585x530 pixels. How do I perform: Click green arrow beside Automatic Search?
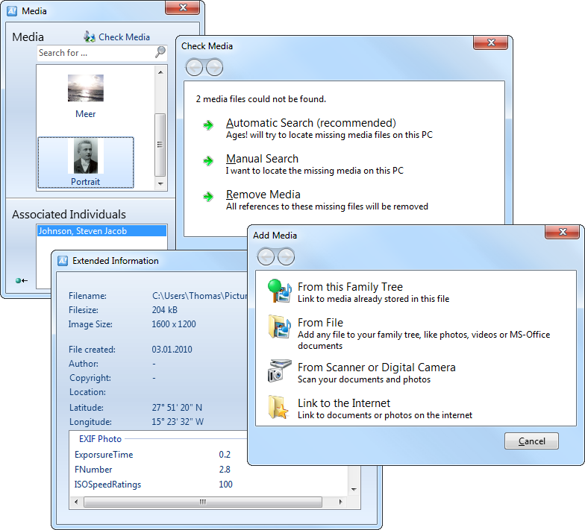[208, 125]
